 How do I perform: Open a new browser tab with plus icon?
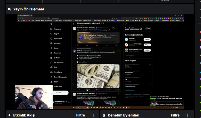(34, 15)
